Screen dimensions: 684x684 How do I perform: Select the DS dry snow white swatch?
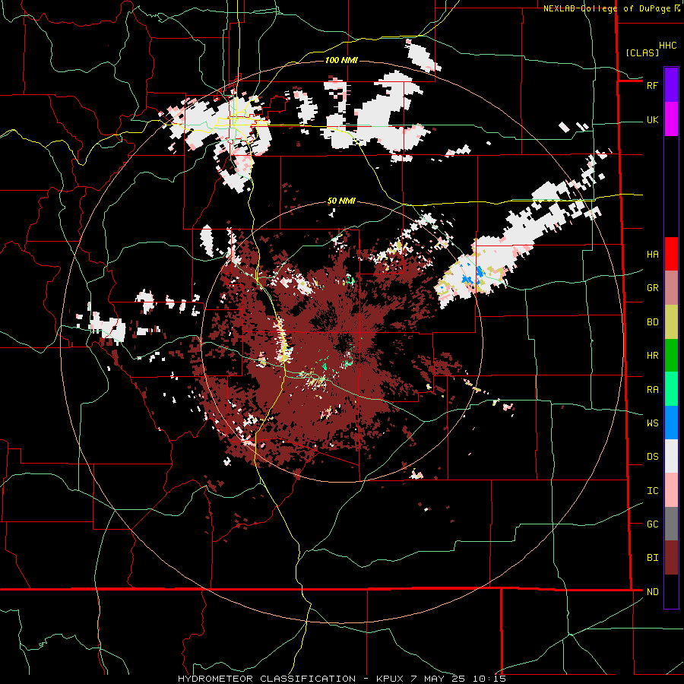tap(671, 456)
